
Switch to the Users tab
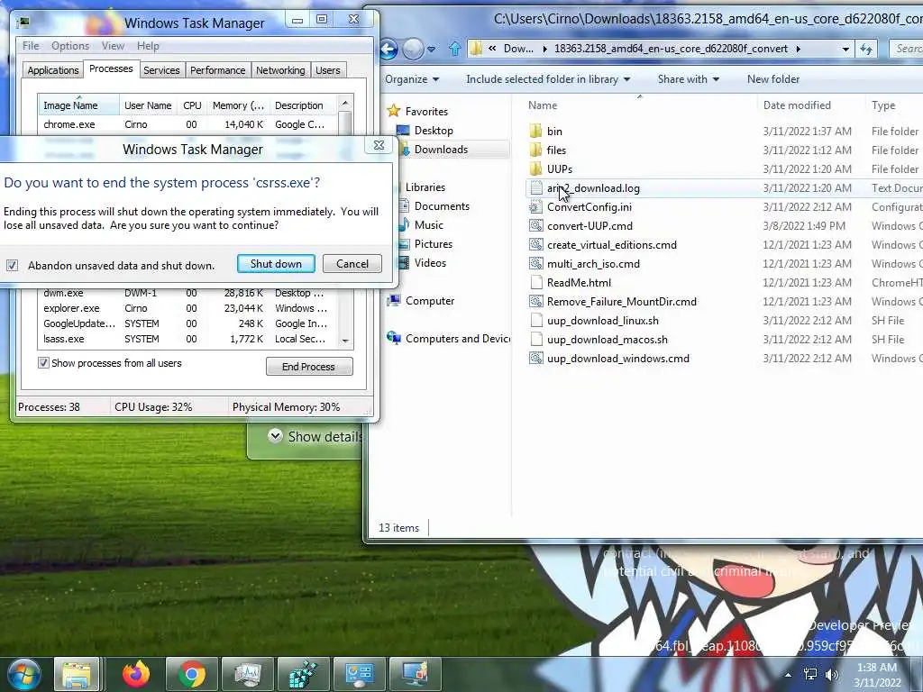point(328,70)
